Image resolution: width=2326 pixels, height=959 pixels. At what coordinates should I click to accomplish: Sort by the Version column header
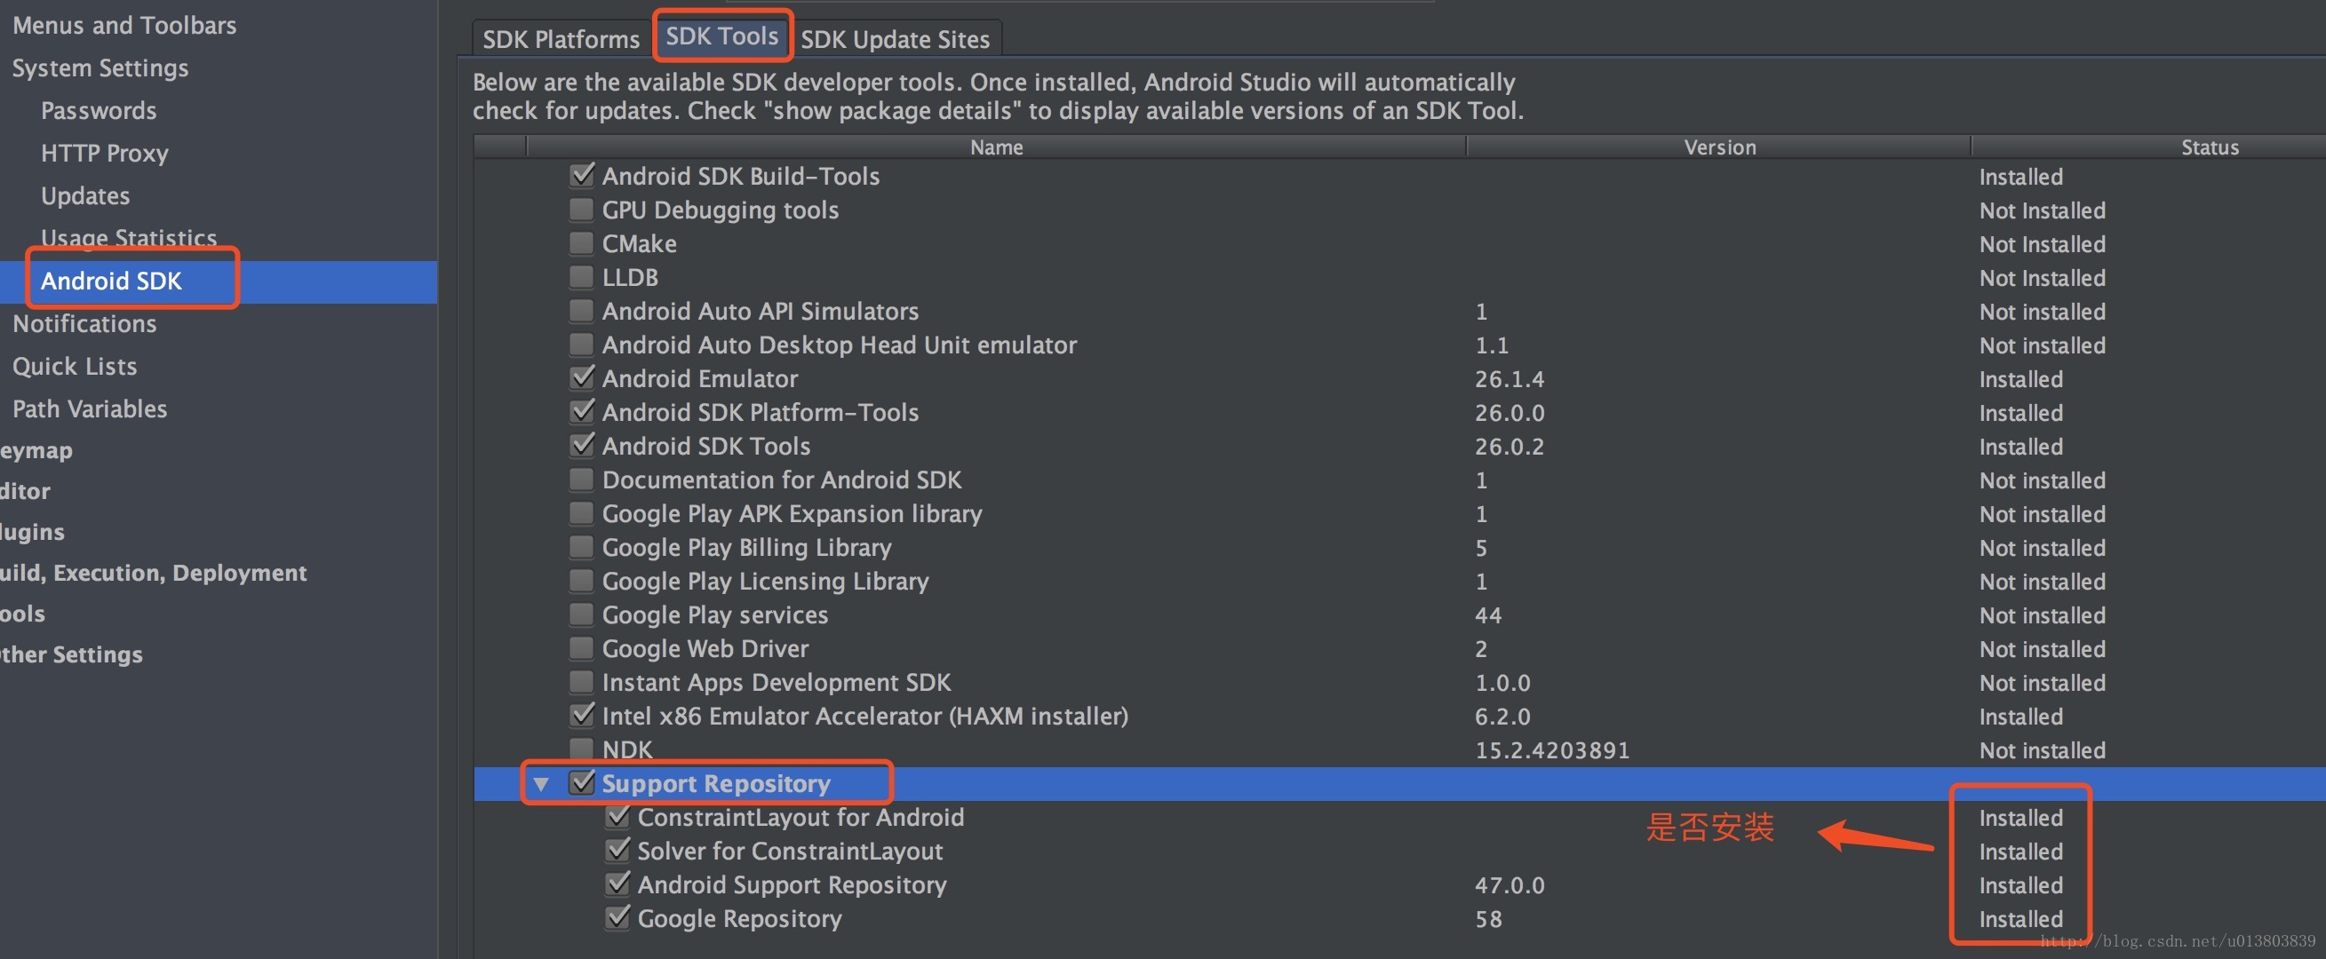pos(1719,147)
